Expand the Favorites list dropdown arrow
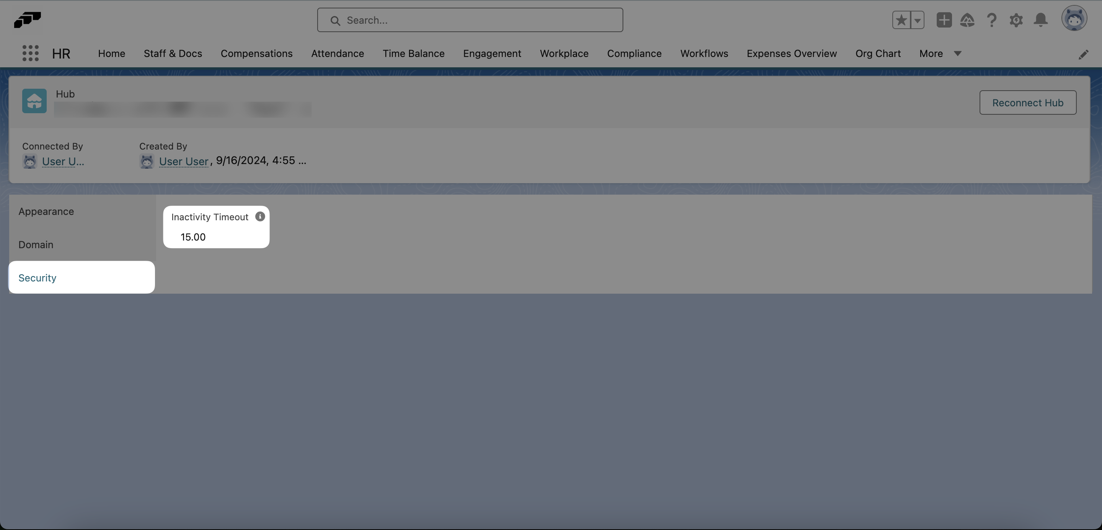Image resolution: width=1102 pixels, height=530 pixels. (x=917, y=20)
